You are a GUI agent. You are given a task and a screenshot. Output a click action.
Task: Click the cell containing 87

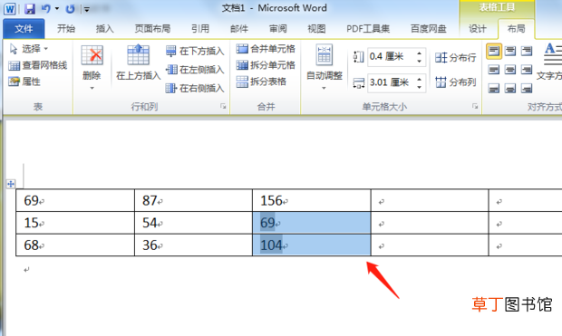[x=194, y=200]
